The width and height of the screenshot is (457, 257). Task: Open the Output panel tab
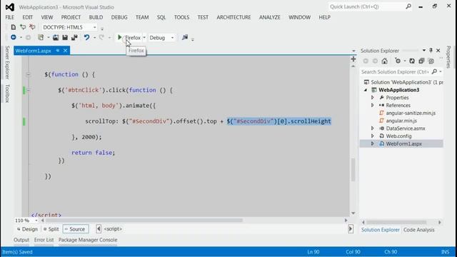pos(21,240)
